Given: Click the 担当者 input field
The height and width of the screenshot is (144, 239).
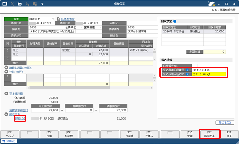Looking at the screenshot, I should tap(142, 35).
